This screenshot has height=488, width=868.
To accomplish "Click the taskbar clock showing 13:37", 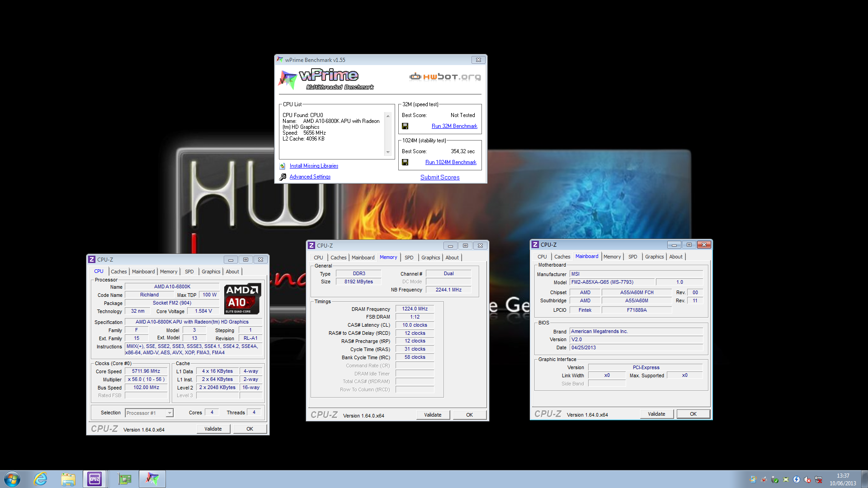I will click(843, 479).
